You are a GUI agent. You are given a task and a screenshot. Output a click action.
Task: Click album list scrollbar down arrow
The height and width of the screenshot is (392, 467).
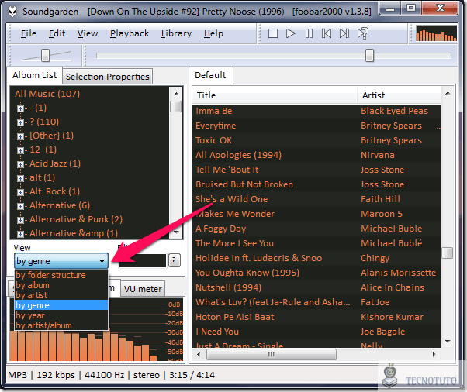click(176, 232)
